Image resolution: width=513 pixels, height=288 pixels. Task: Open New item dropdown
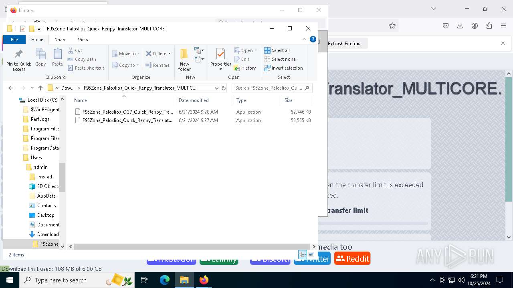coord(199,50)
